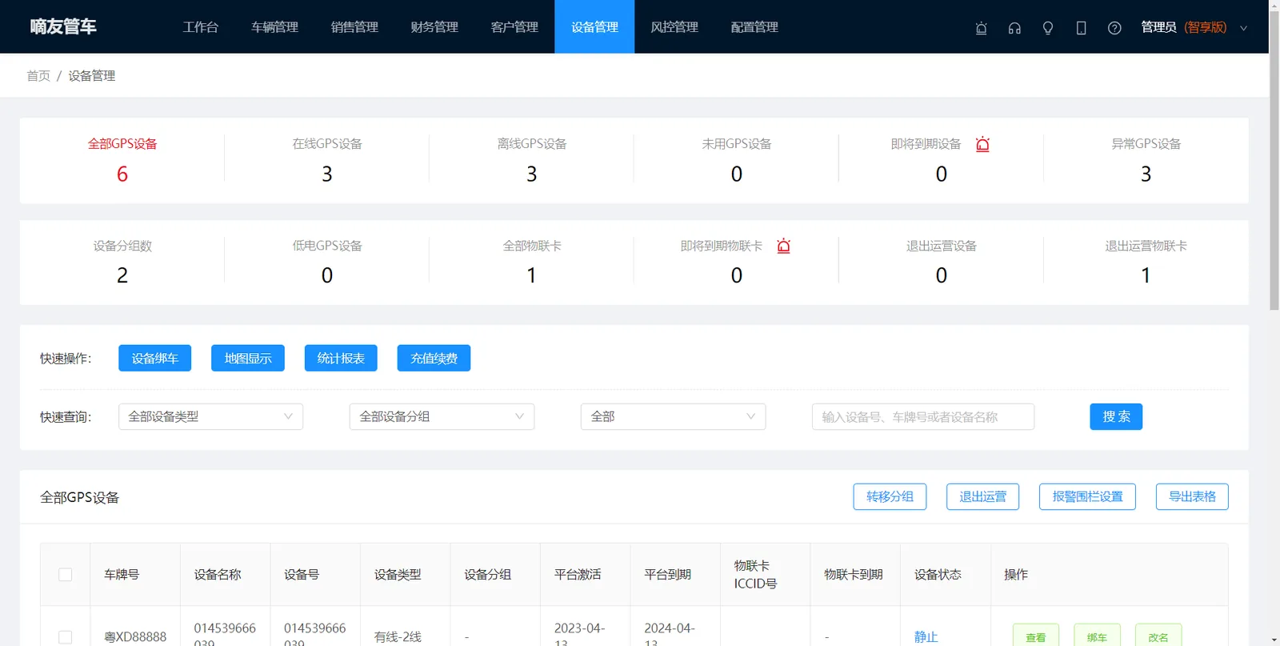Tick the select-all checkbox in table header
1280x646 pixels.
pyautogui.click(x=66, y=575)
